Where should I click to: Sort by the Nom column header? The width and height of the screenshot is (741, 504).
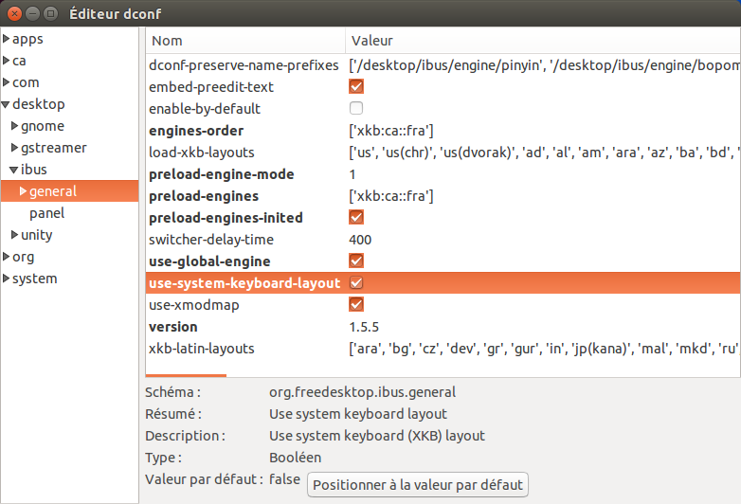coord(244,41)
